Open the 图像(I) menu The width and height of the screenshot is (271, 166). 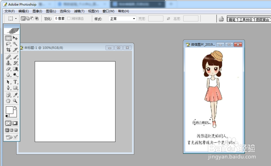click(37, 11)
